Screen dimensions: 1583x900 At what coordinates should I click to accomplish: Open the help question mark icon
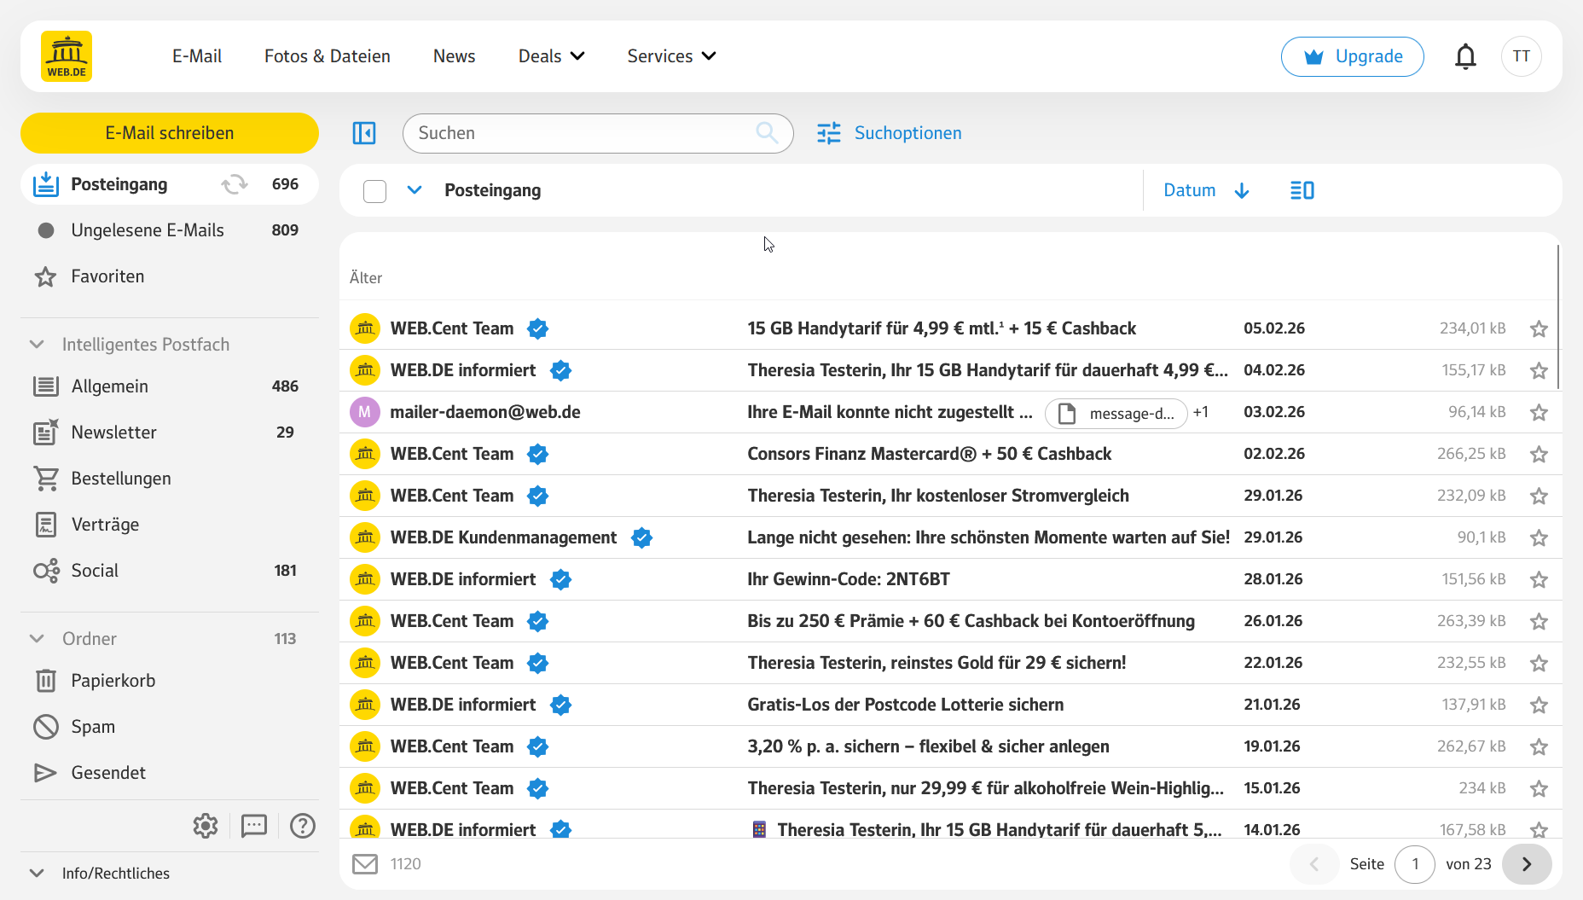point(303,826)
